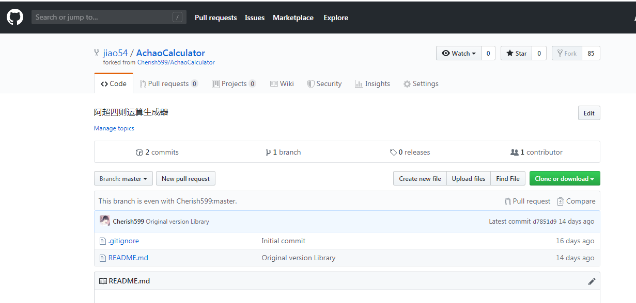
Task: Open commit hash d7851d9
Action: tap(545, 222)
